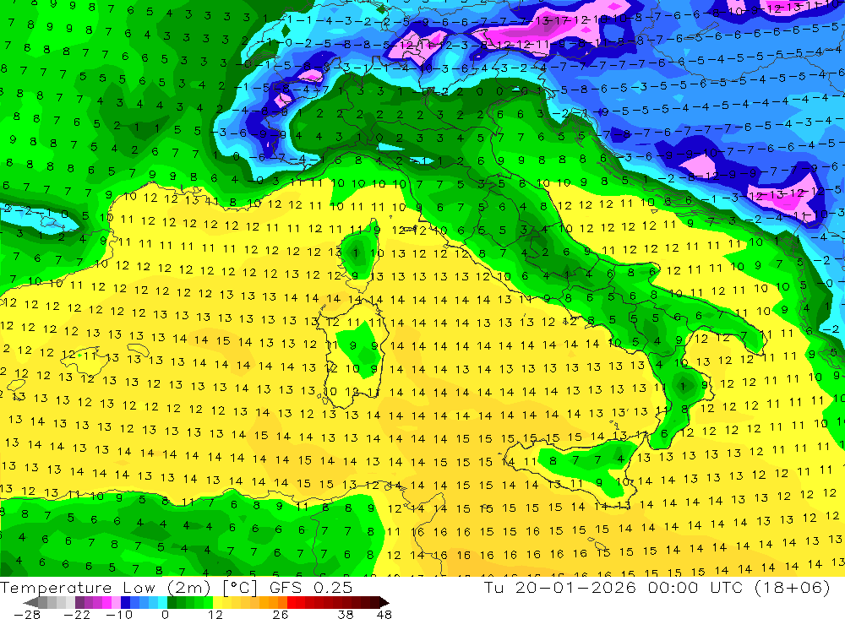Click the '26' legend scale value
This screenshot has width=845, height=619.
coord(281,614)
